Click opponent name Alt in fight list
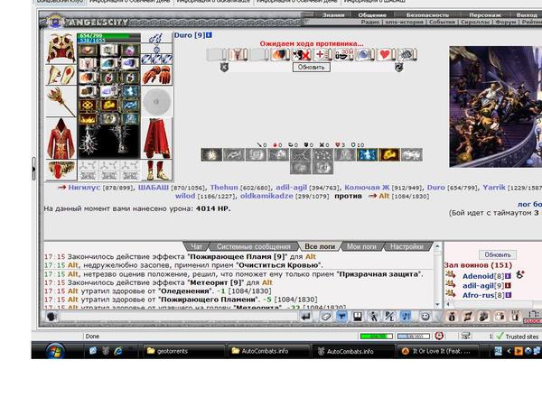Viewport: 542px width, 406px height. point(384,196)
